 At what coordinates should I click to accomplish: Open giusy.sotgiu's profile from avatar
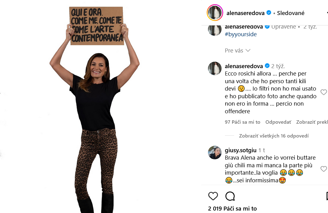[x=215, y=153]
